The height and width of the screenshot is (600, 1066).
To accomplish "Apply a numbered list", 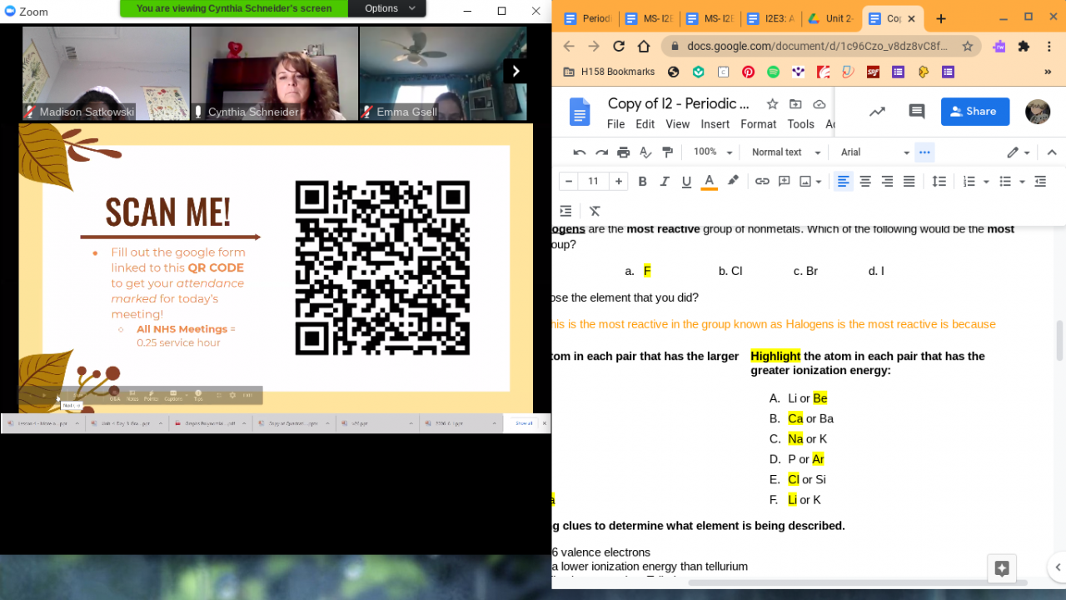I will (969, 182).
